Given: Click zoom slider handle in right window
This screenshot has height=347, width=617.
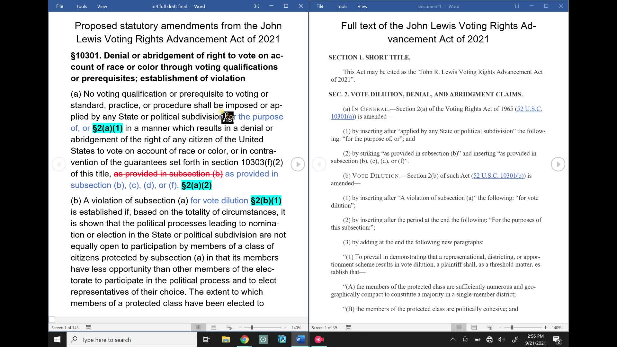Looking at the screenshot, I should click(x=512, y=327).
